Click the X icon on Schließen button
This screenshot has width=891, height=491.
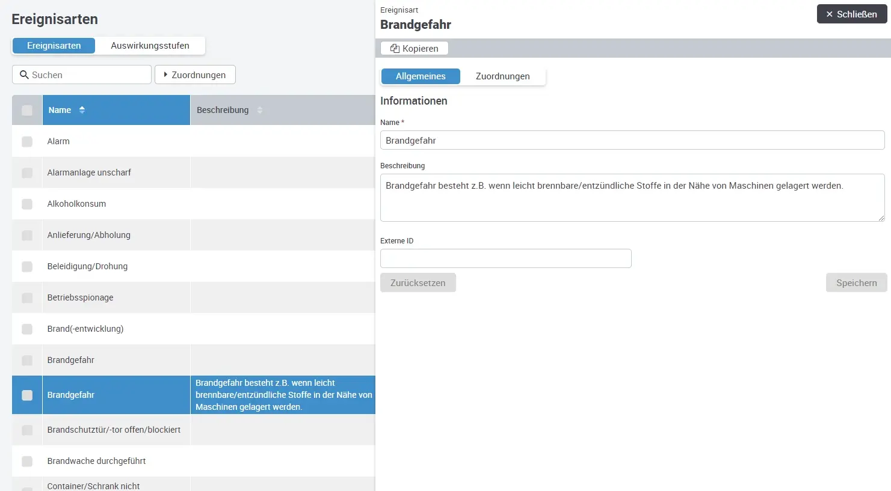(x=829, y=14)
